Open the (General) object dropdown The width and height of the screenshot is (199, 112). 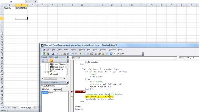[x=175, y=58]
